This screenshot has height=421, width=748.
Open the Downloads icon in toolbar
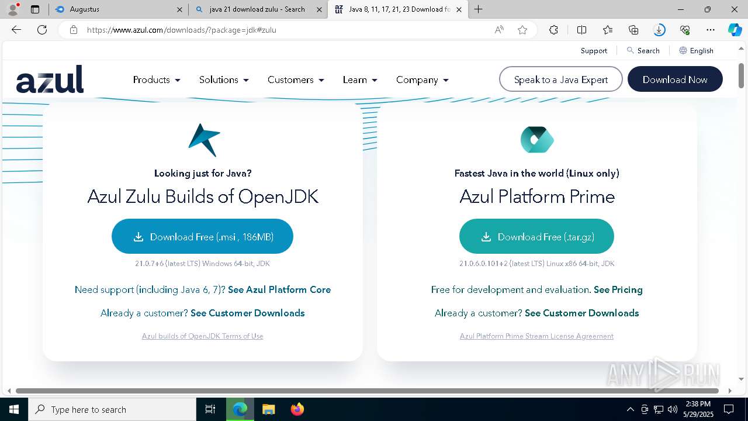coord(659,30)
